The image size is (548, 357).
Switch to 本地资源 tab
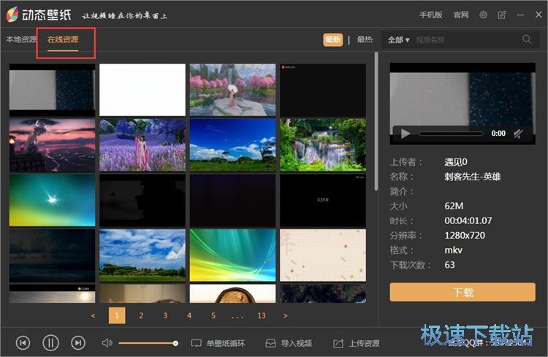tap(21, 39)
